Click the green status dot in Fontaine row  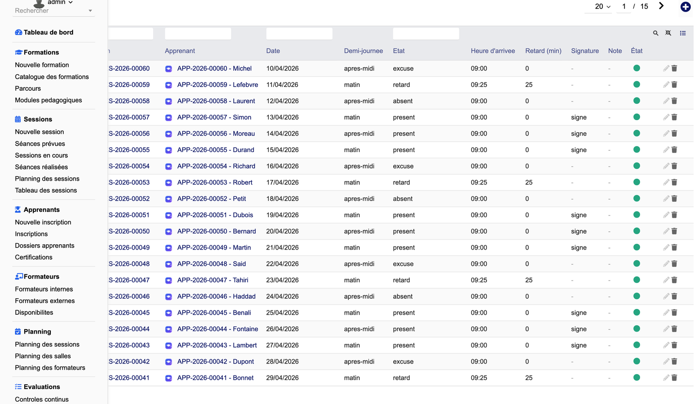[637, 329]
